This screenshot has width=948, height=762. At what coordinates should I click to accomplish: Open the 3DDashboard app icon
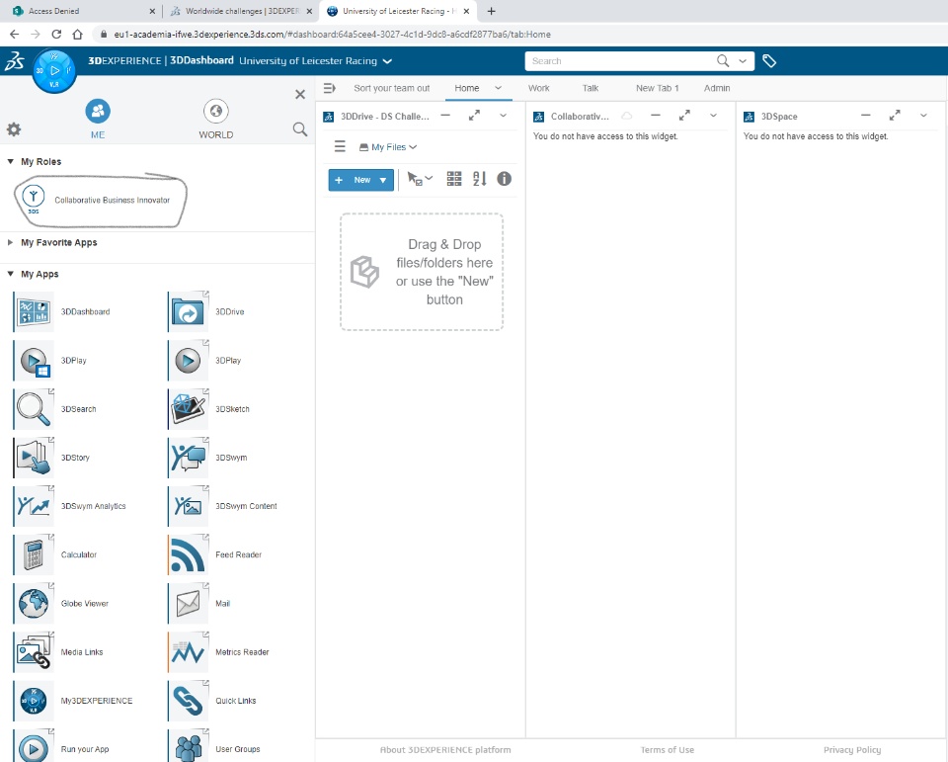tap(34, 312)
